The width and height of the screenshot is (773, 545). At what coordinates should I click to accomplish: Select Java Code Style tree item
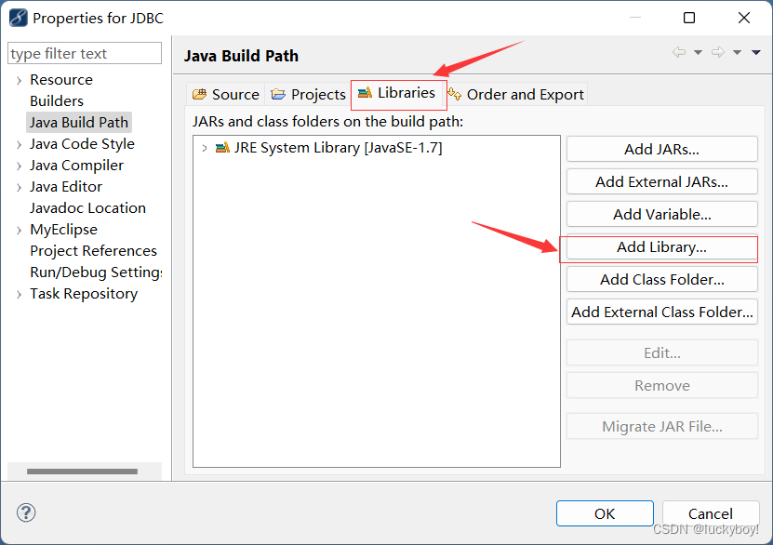pos(82,144)
